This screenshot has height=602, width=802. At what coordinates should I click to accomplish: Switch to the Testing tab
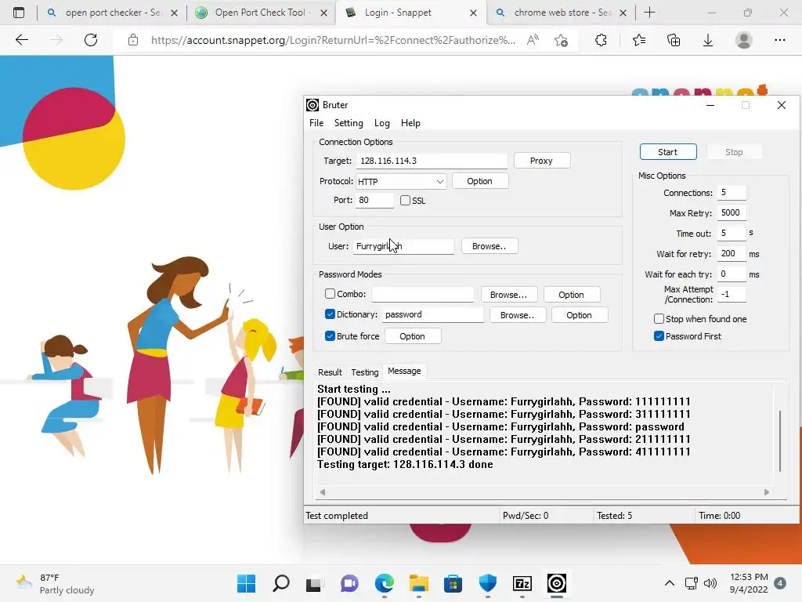click(x=365, y=372)
